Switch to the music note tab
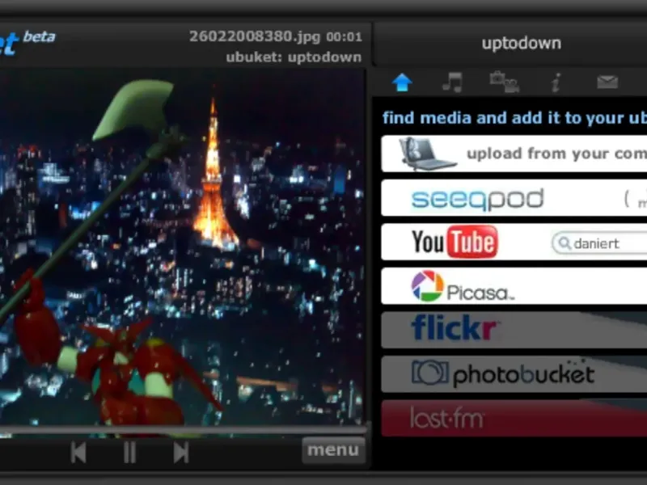Image resolution: width=647 pixels, height=485 pixels. pos(453,82)
